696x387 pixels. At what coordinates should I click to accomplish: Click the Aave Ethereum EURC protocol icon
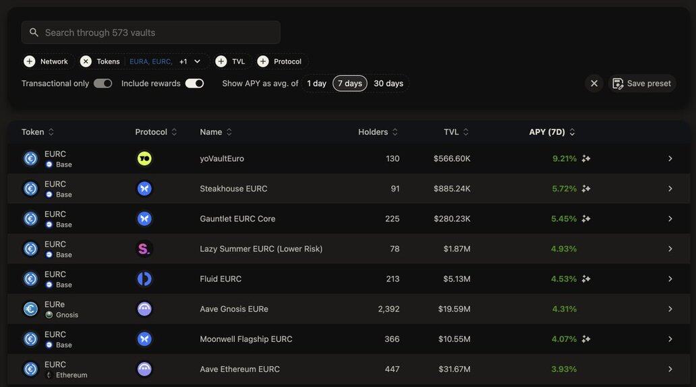click(144, 369)
